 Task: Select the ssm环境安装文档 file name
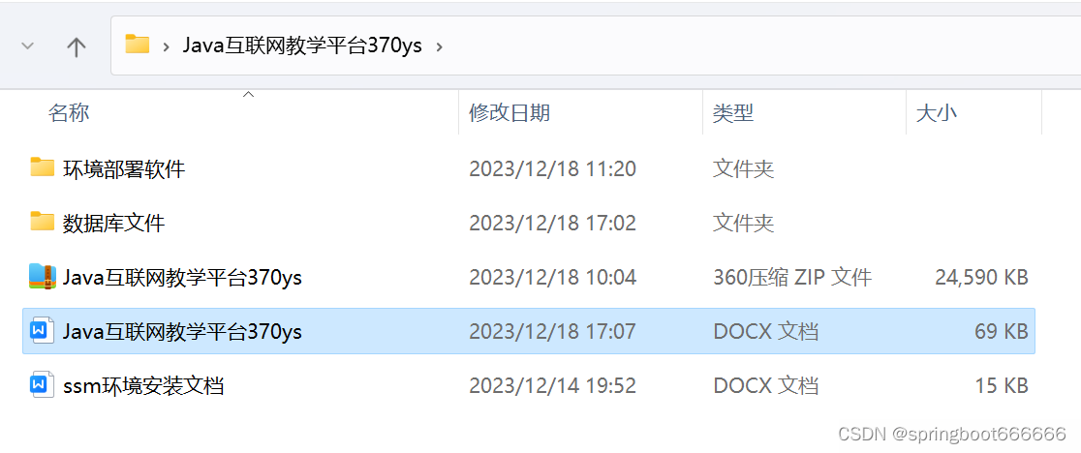point(143,386)
